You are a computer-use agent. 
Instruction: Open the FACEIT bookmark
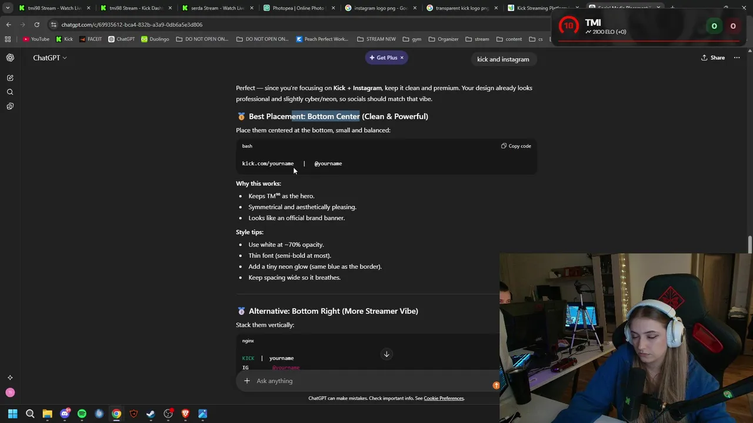[90, 39]
